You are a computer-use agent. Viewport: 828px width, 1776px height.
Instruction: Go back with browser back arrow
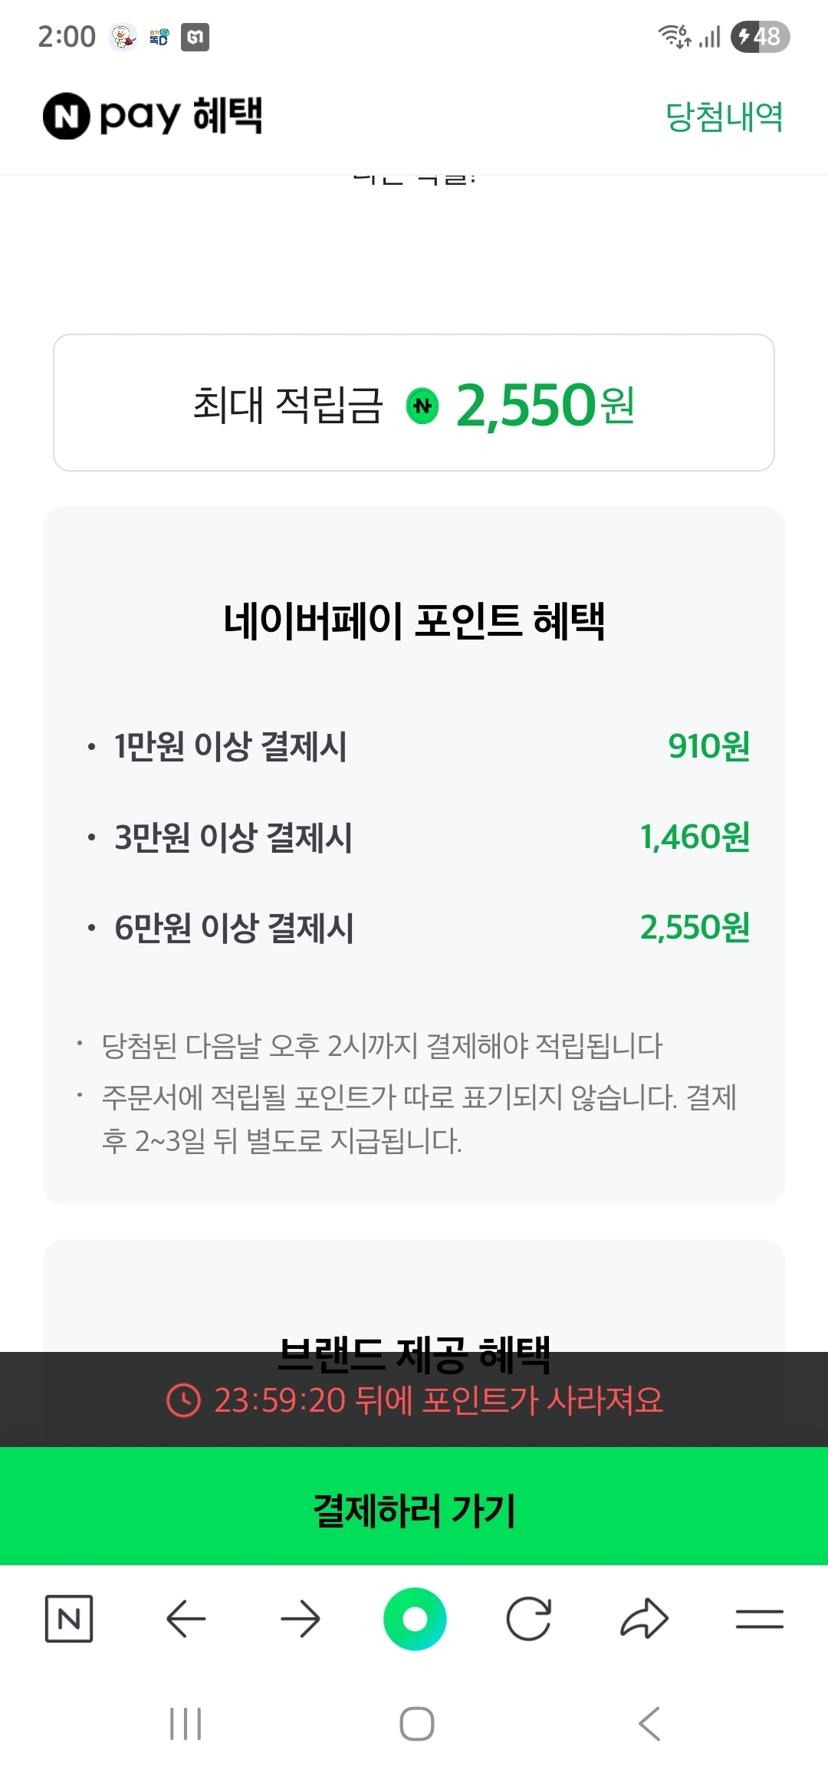(186, 1619)
